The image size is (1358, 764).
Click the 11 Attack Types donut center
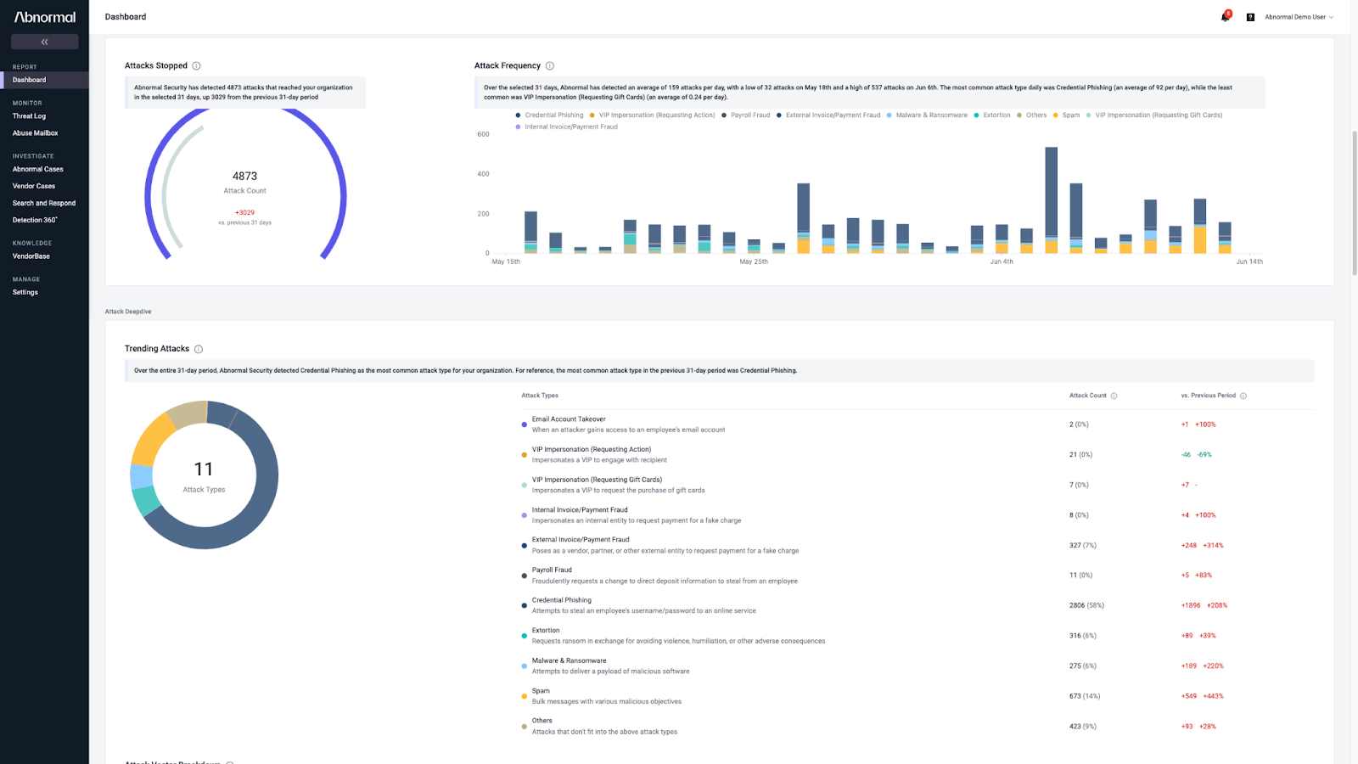click(204, 475)
